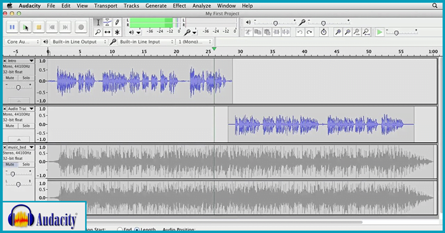Open the 1 (Mono) channels dropdown
Viewport: 445px width, 233px height.
[195, 42]
